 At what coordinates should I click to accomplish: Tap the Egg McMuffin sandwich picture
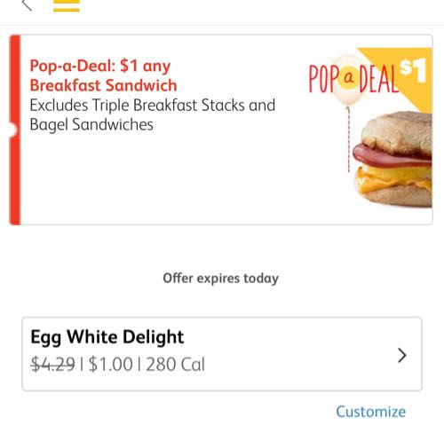tap(393, 159)
